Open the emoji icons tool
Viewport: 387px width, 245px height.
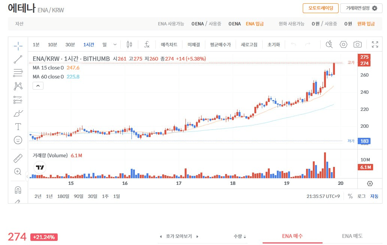[18, 140]
